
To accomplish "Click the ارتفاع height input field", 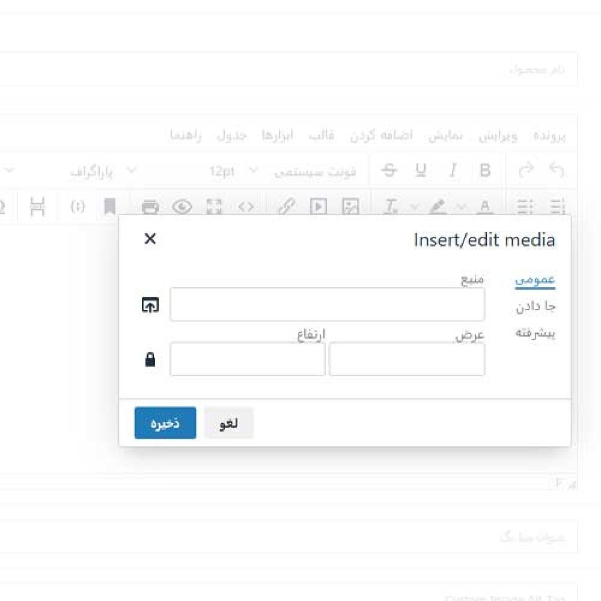I will click(x=247, y=359).
